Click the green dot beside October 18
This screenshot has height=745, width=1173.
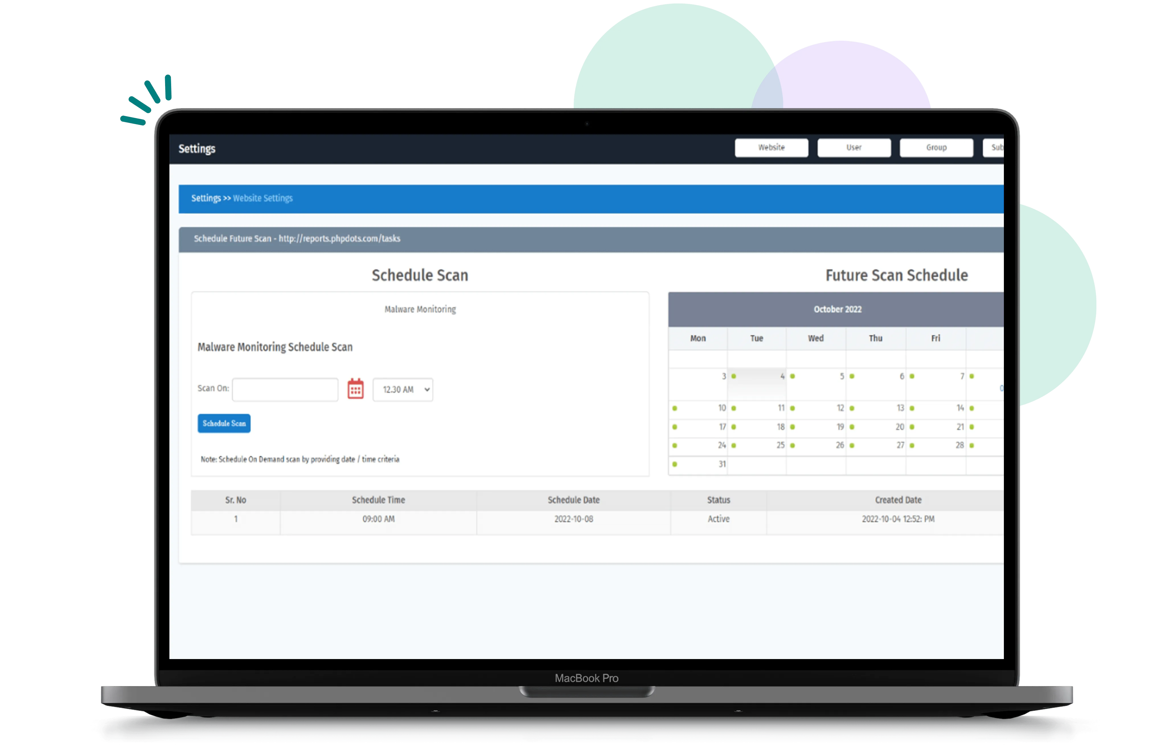[734, 427]
